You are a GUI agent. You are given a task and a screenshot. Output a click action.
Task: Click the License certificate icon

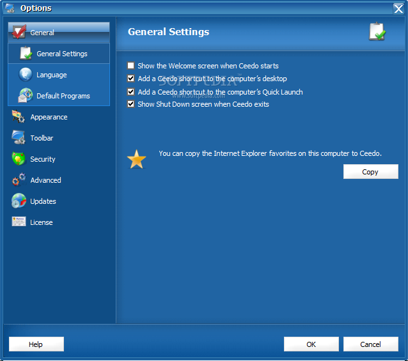point(19,222)
